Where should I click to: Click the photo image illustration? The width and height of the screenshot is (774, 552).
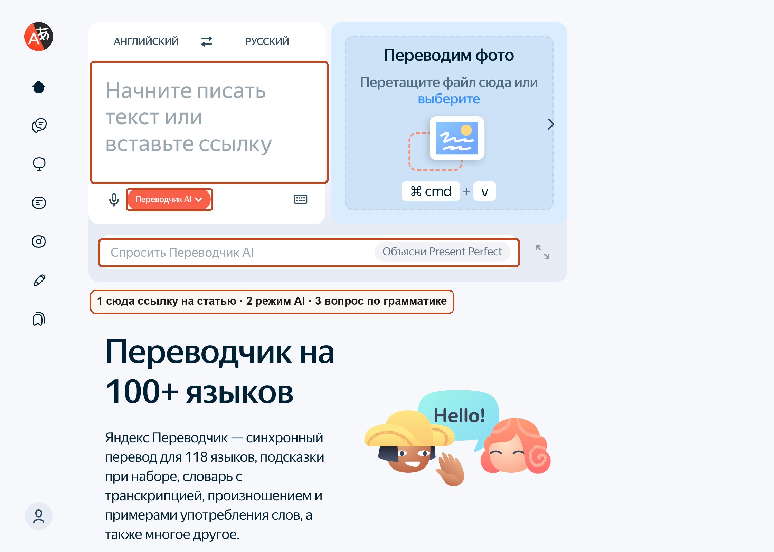coord(447,143)
